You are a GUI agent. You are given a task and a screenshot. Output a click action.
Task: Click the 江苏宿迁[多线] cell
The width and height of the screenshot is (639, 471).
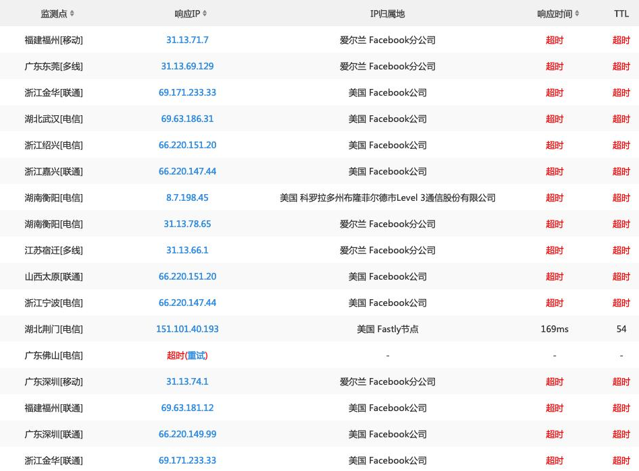[x=54, y=250]
